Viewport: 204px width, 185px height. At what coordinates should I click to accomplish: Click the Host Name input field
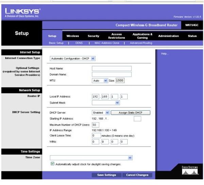(112, 68)
